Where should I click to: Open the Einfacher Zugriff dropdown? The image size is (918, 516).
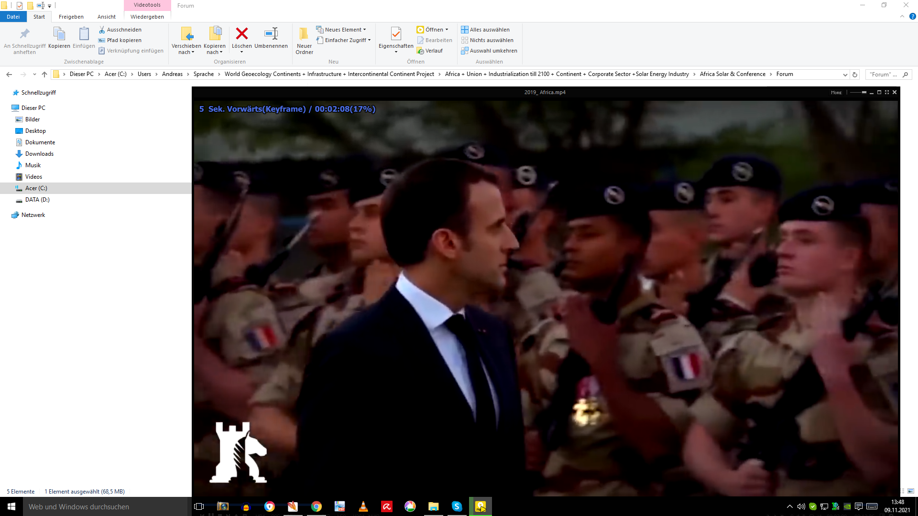click(343, 40)
